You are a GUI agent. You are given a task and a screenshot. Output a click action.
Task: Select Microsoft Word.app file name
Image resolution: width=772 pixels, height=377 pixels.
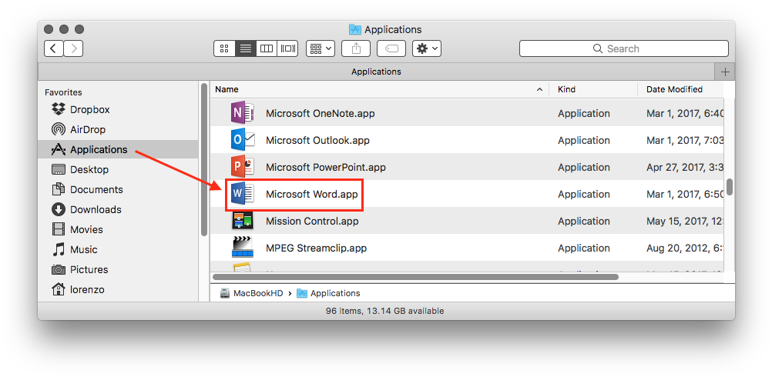(x=312, y=194)
